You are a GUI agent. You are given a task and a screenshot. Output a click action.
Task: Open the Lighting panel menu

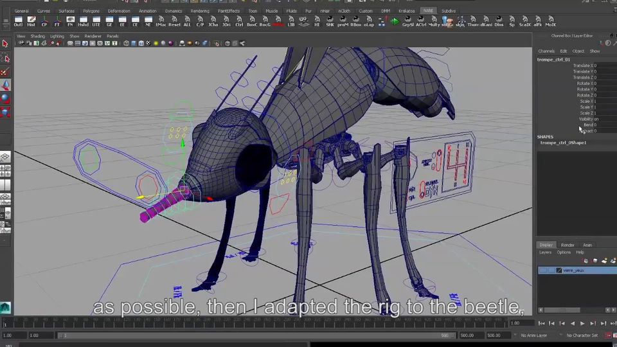(x=57, y=36)
